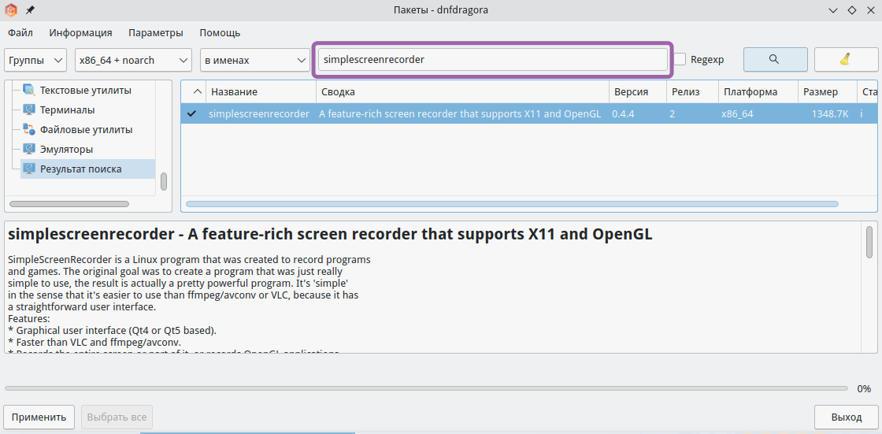Screen dimensions: 882x434
Task: Sort the package list by Размер column
Action: click(821, 92)
